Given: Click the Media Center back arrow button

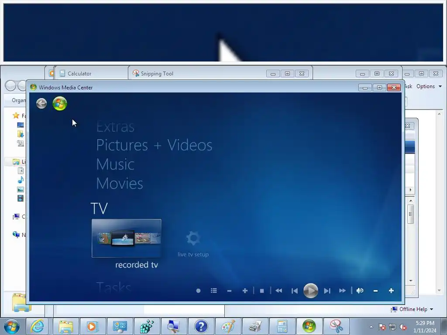Looking at the screenshot, I should [x=41, y=103].
